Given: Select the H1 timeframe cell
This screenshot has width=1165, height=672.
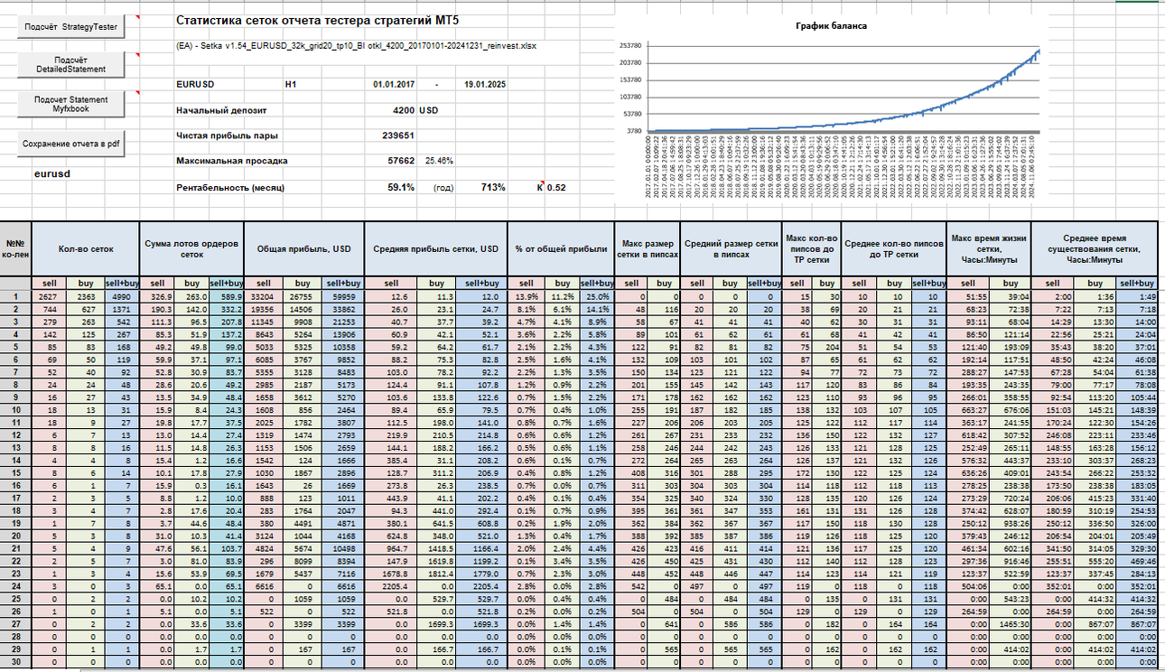Looking at the screenshot, I should 291,84.
